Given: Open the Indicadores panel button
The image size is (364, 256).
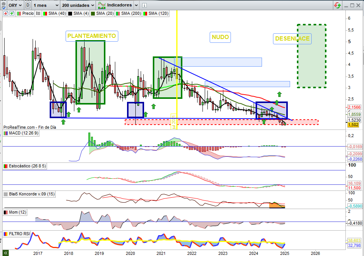Looking at the screenshot, I should point(115,5).
